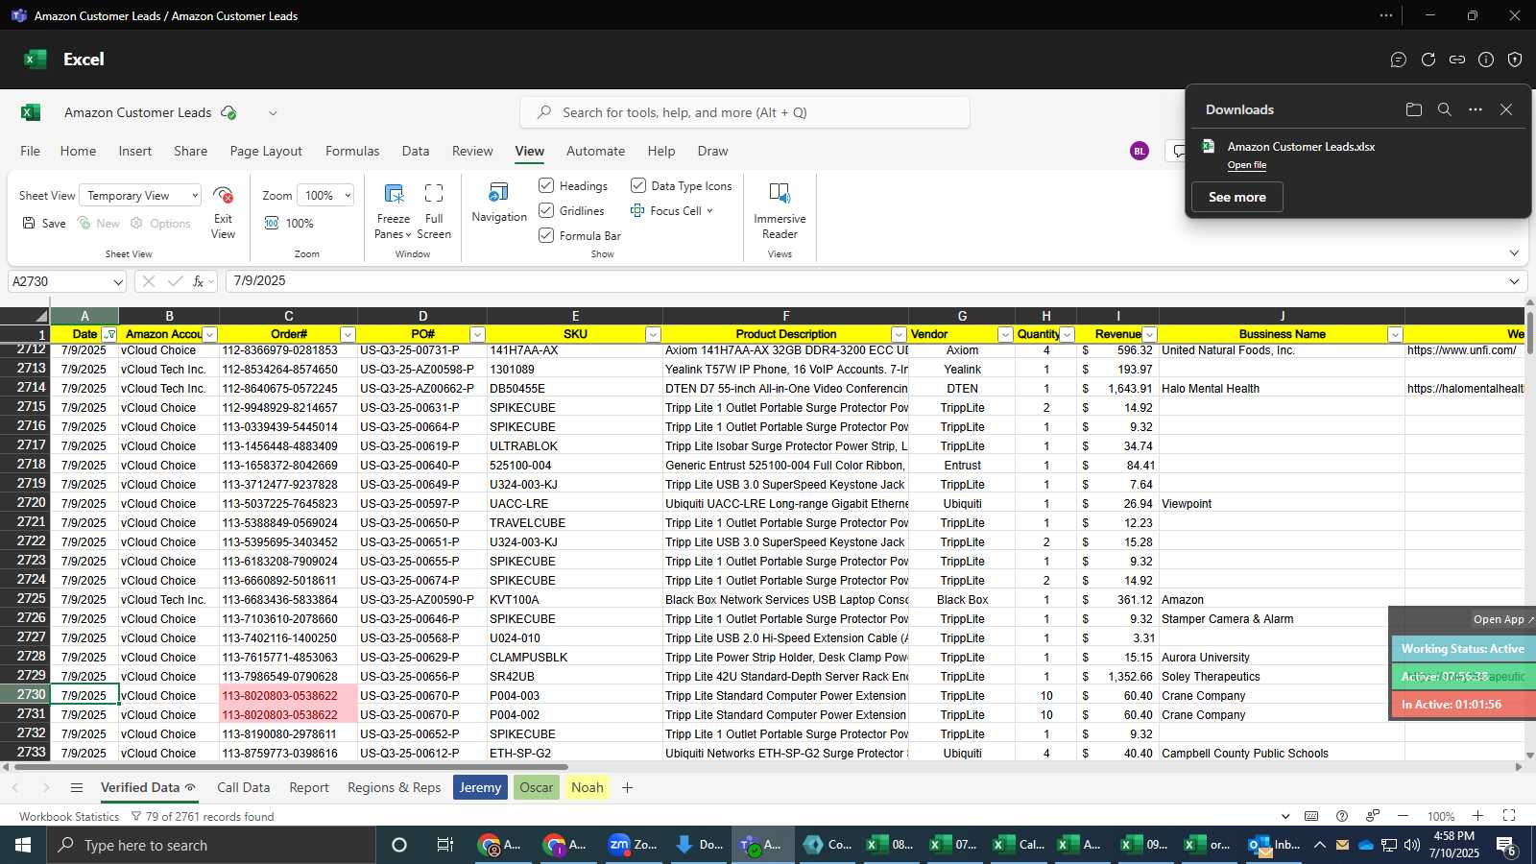1536x864 pixels.
Task: Click the zoom out minus icon in status bar
Action: point(1403,816)
